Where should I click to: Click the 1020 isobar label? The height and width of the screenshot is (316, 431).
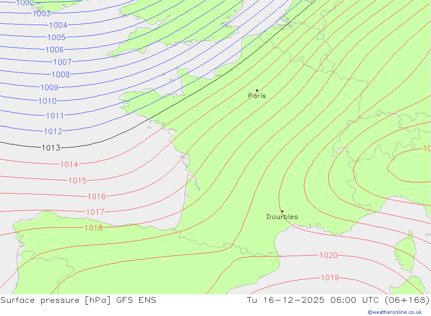click(328, 255)
